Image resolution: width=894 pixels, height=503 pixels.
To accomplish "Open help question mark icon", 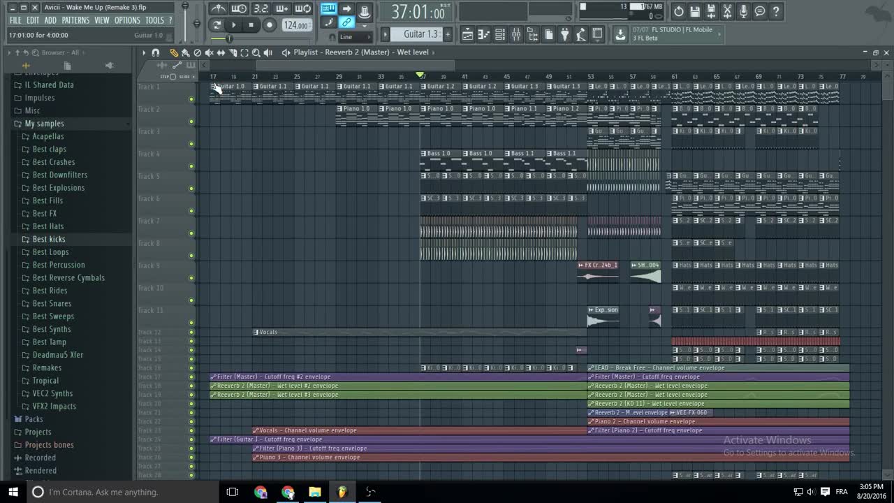I will point(776,11).
